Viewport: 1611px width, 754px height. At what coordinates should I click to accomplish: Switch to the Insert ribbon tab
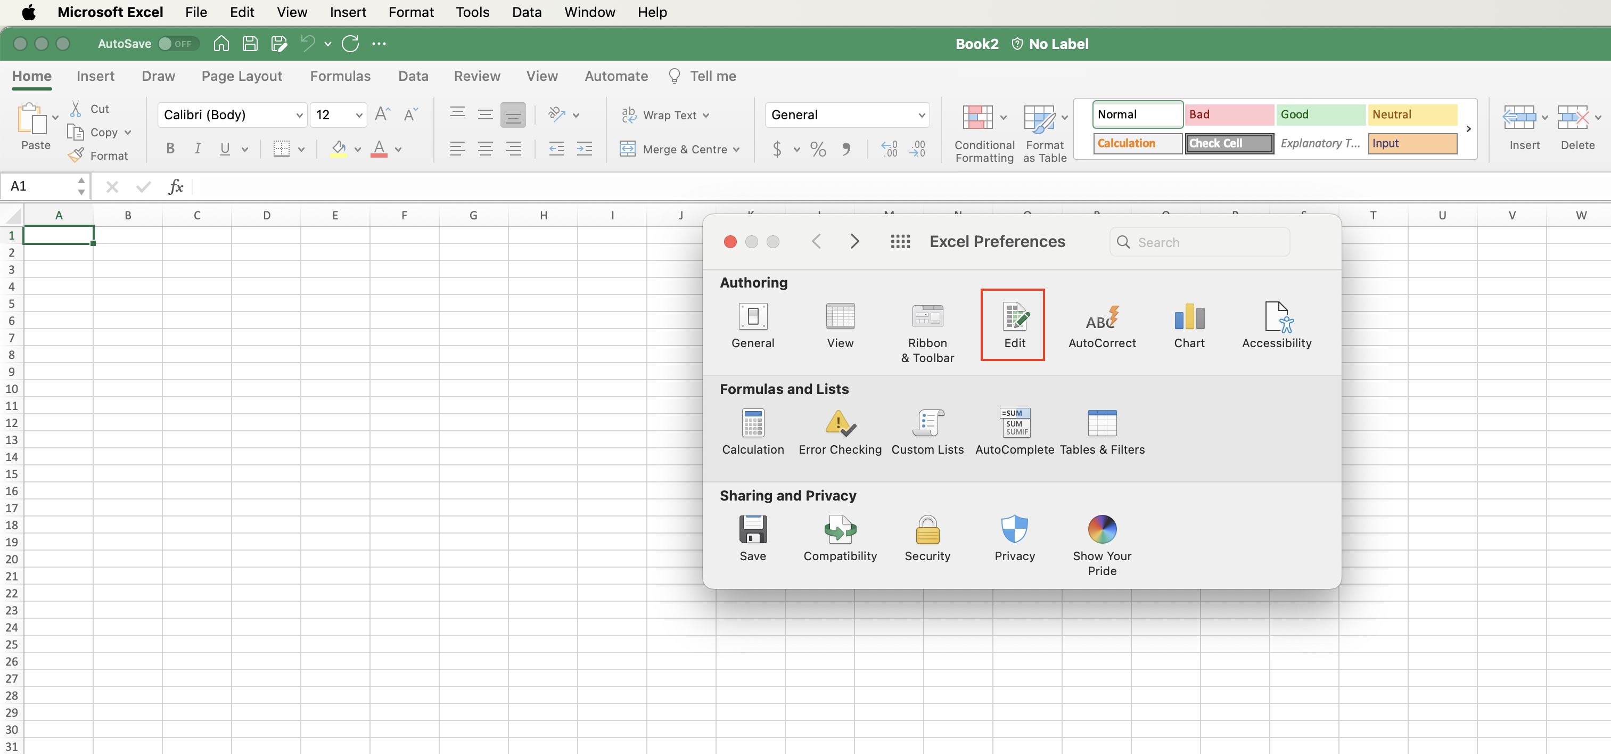95,76
